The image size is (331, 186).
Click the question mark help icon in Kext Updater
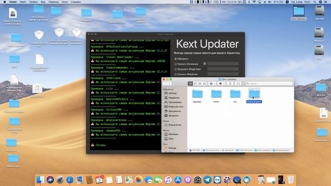click(x=205, y=64)
